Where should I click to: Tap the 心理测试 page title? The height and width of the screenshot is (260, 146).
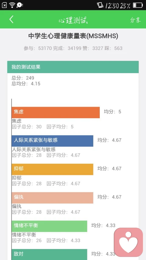pos(73,20)
